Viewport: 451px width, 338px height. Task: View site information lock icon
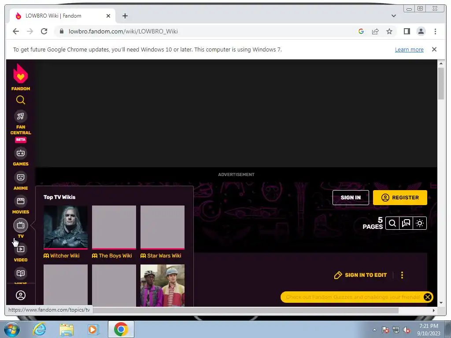pyautogui.click(x=61, y=31)
